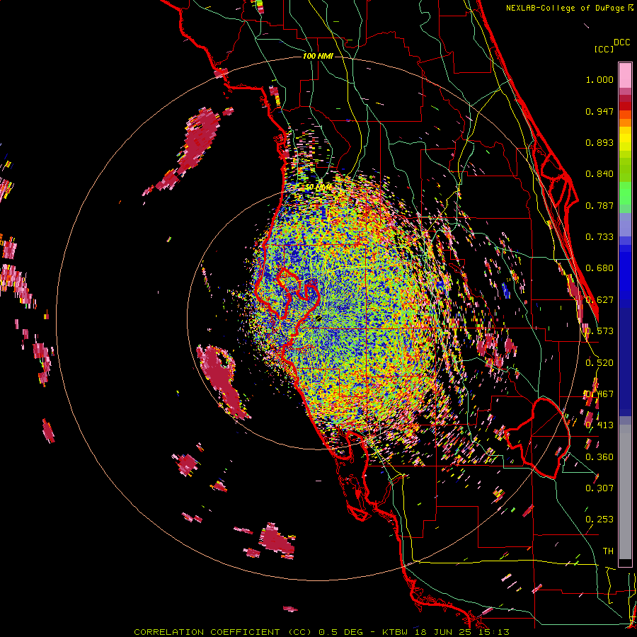
Task: Select the 0.253 color scale value
Action: pos(599,520)
